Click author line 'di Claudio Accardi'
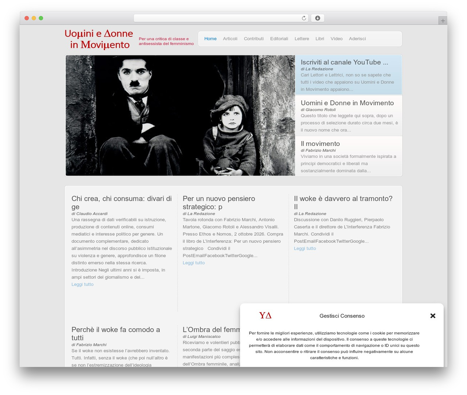467x395 pixels. tap(89, 214)
